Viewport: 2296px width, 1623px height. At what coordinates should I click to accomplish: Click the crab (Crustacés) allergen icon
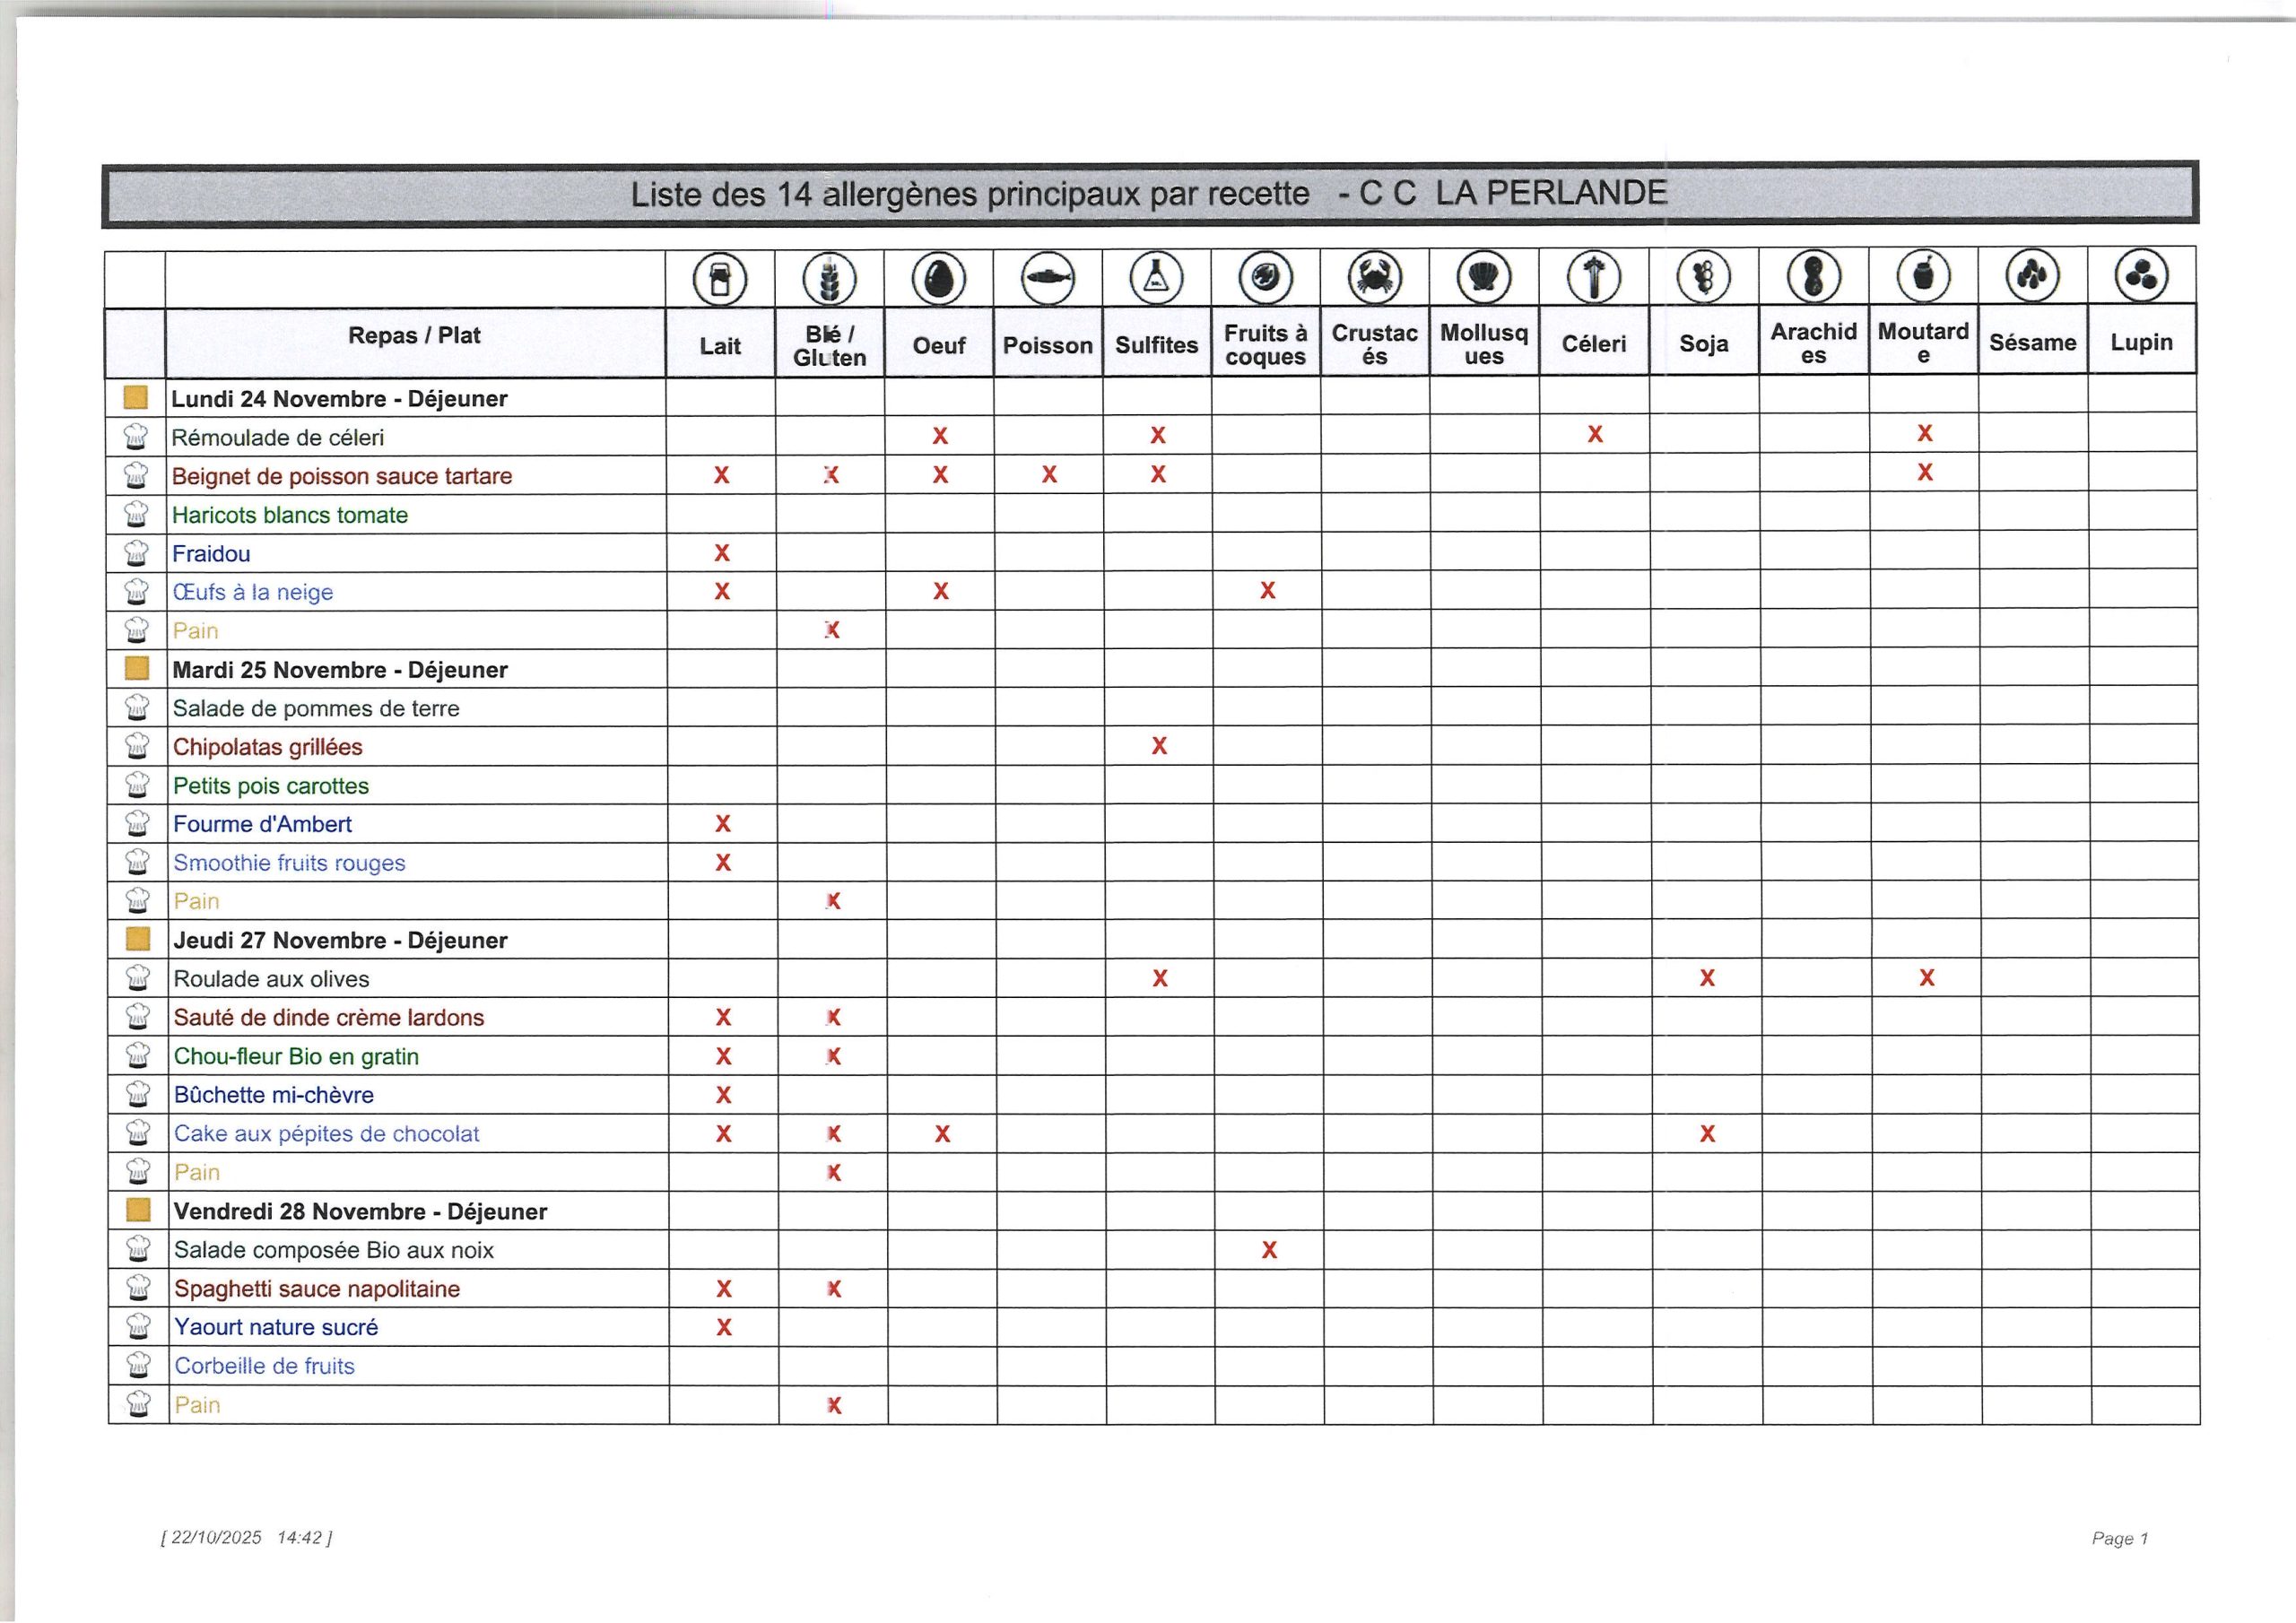1375,276
